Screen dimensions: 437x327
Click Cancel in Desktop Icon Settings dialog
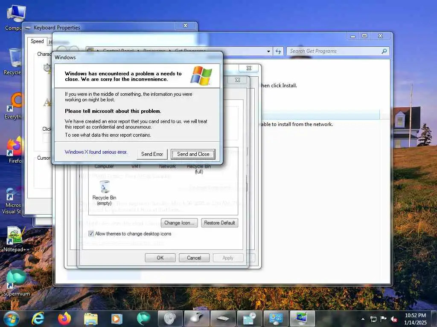coord(194,258)
